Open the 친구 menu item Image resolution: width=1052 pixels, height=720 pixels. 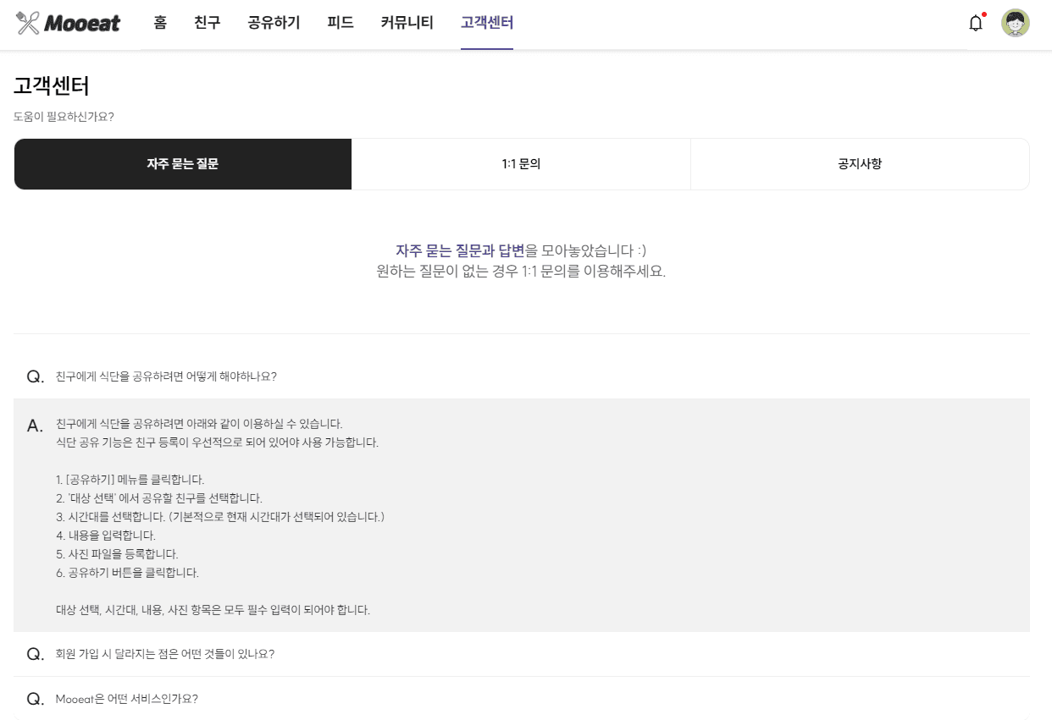(208, 23)
